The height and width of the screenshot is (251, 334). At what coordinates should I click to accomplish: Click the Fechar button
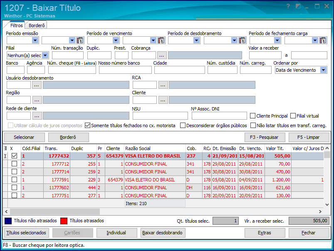point(309,233)
